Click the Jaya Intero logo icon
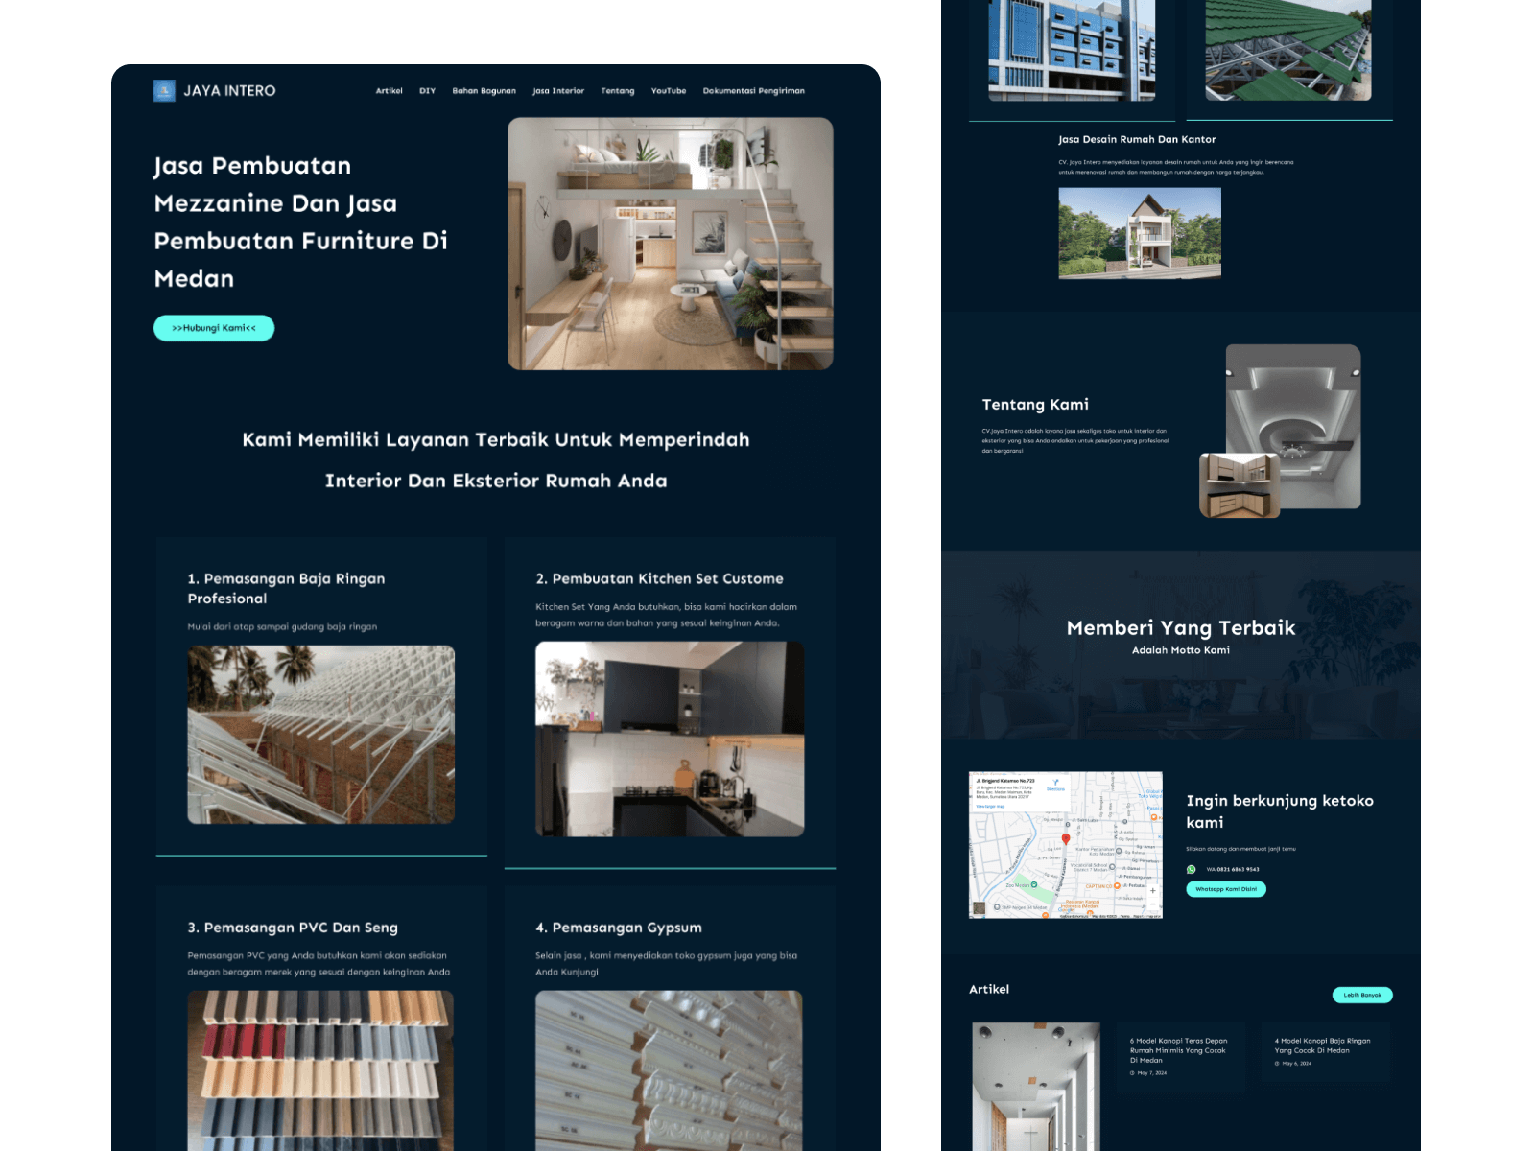 coord(164,91)
